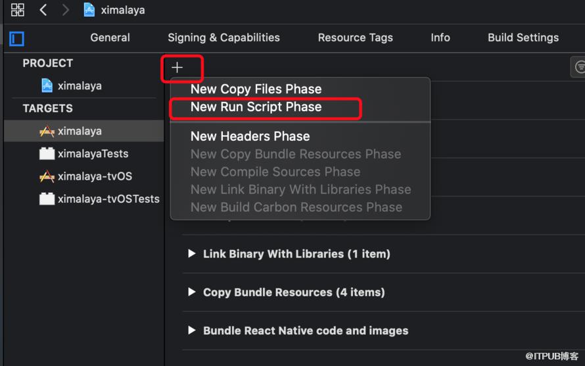Image resolution: width=585 pixels, height=366 pixels.
Task: Toggle the targets list sidebar icon
Action: 17,38
